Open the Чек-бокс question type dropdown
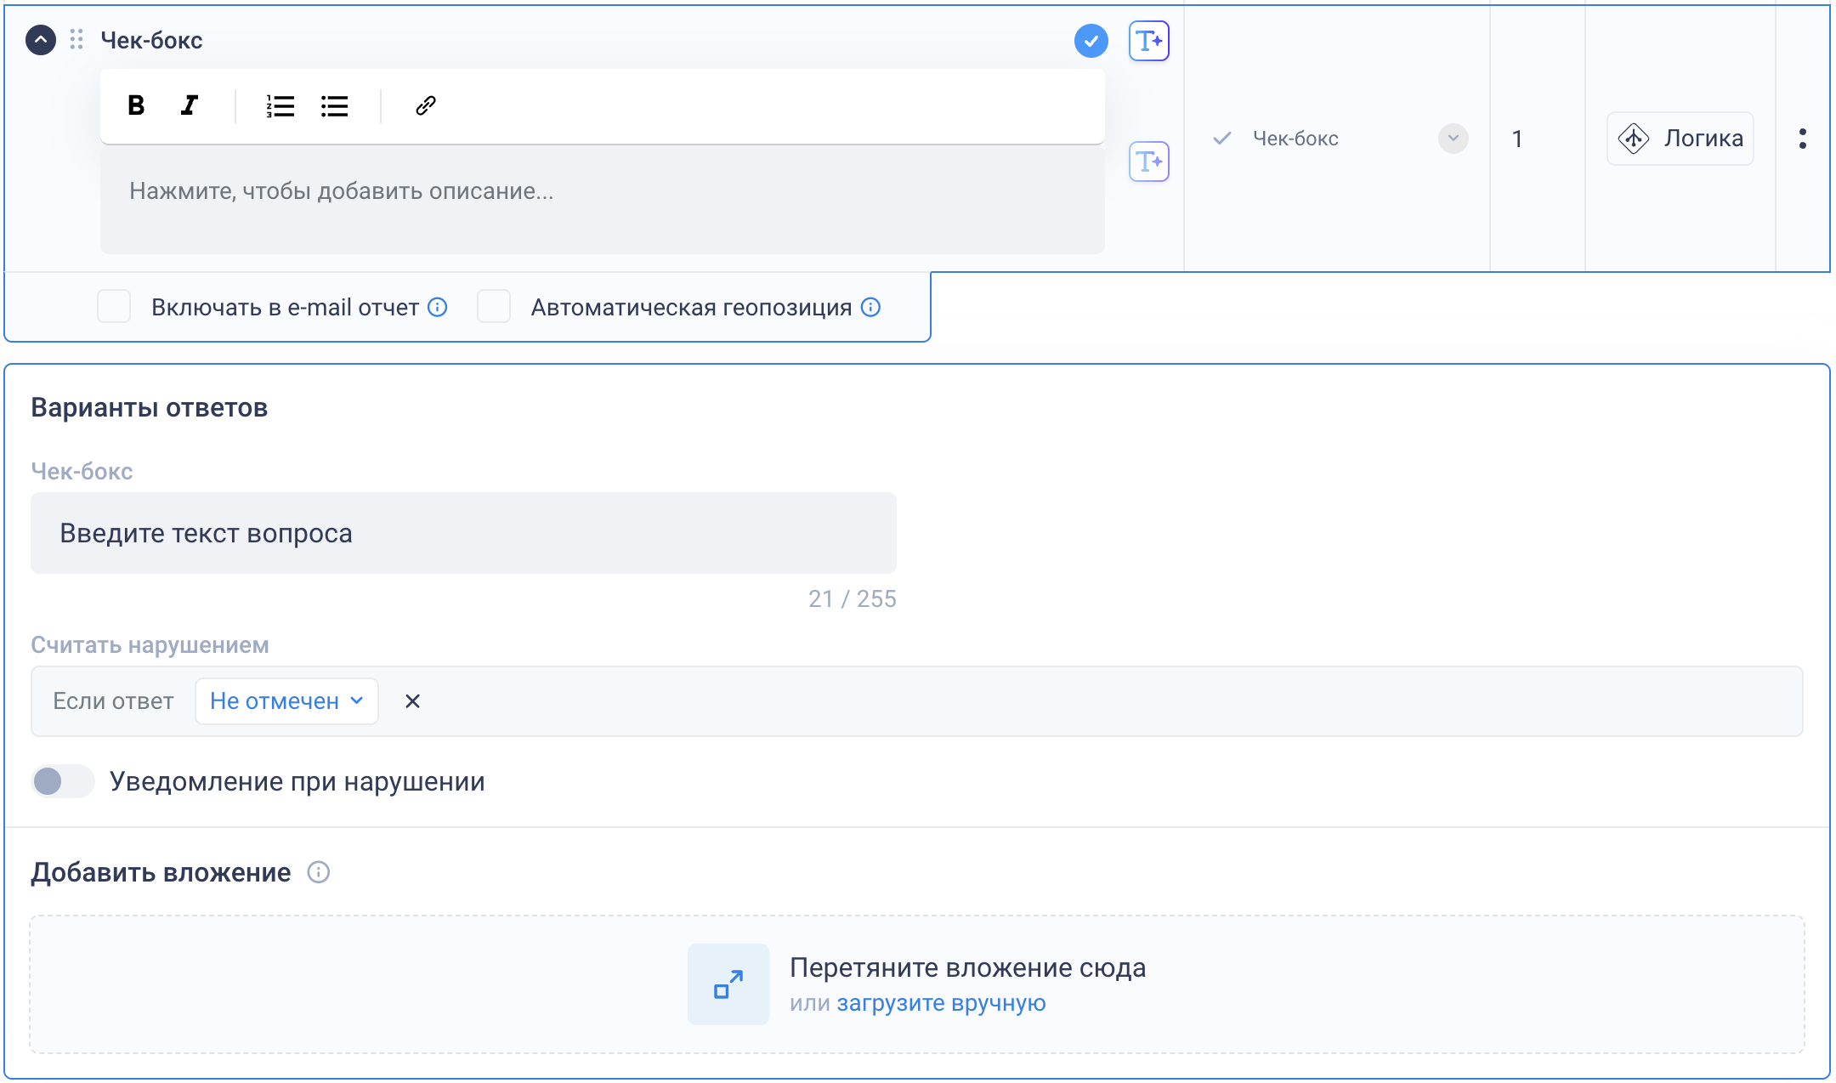The height and width of the screenshot is (1083, 1836). (x=1453, y=139)
